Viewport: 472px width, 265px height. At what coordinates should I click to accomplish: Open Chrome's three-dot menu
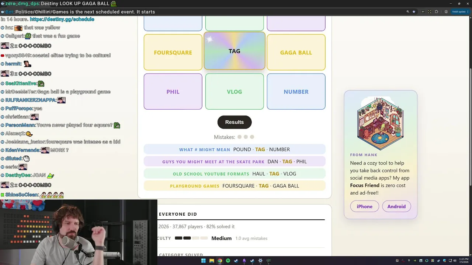pyautogui.click(x=468, y=12)
